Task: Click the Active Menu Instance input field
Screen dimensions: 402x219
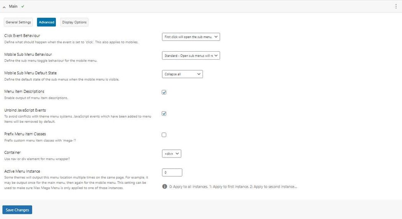Action: click(x=172, y=172)
